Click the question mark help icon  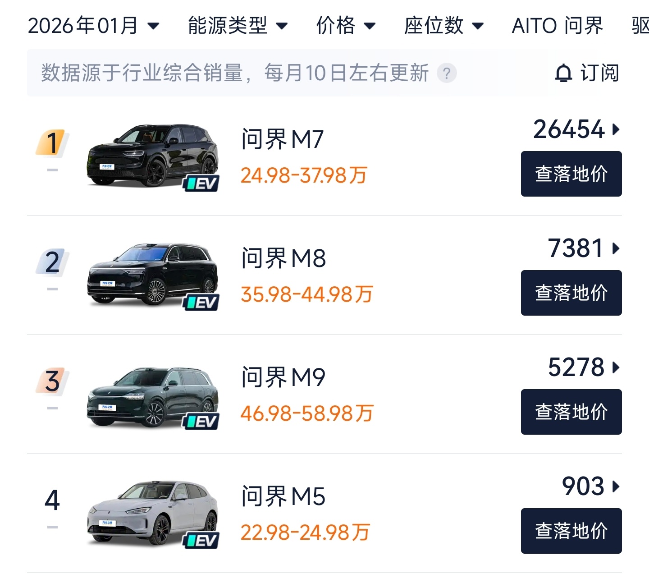tap(447, 73)
